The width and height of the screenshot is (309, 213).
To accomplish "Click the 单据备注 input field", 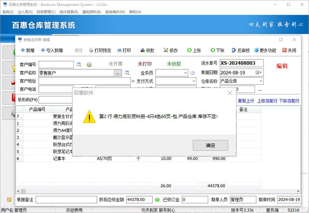I will (x=66, y=199).
